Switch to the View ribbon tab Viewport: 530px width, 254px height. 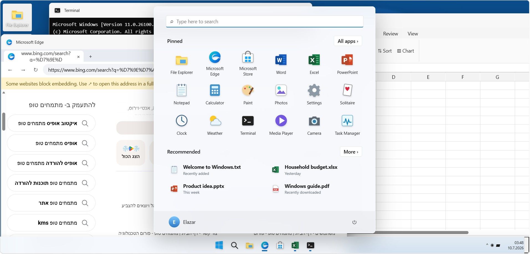pos(413,34)
